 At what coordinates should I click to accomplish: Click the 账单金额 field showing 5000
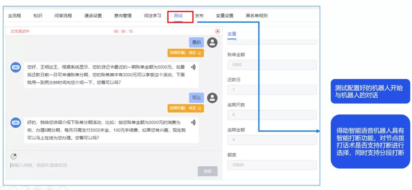(272, 65)
